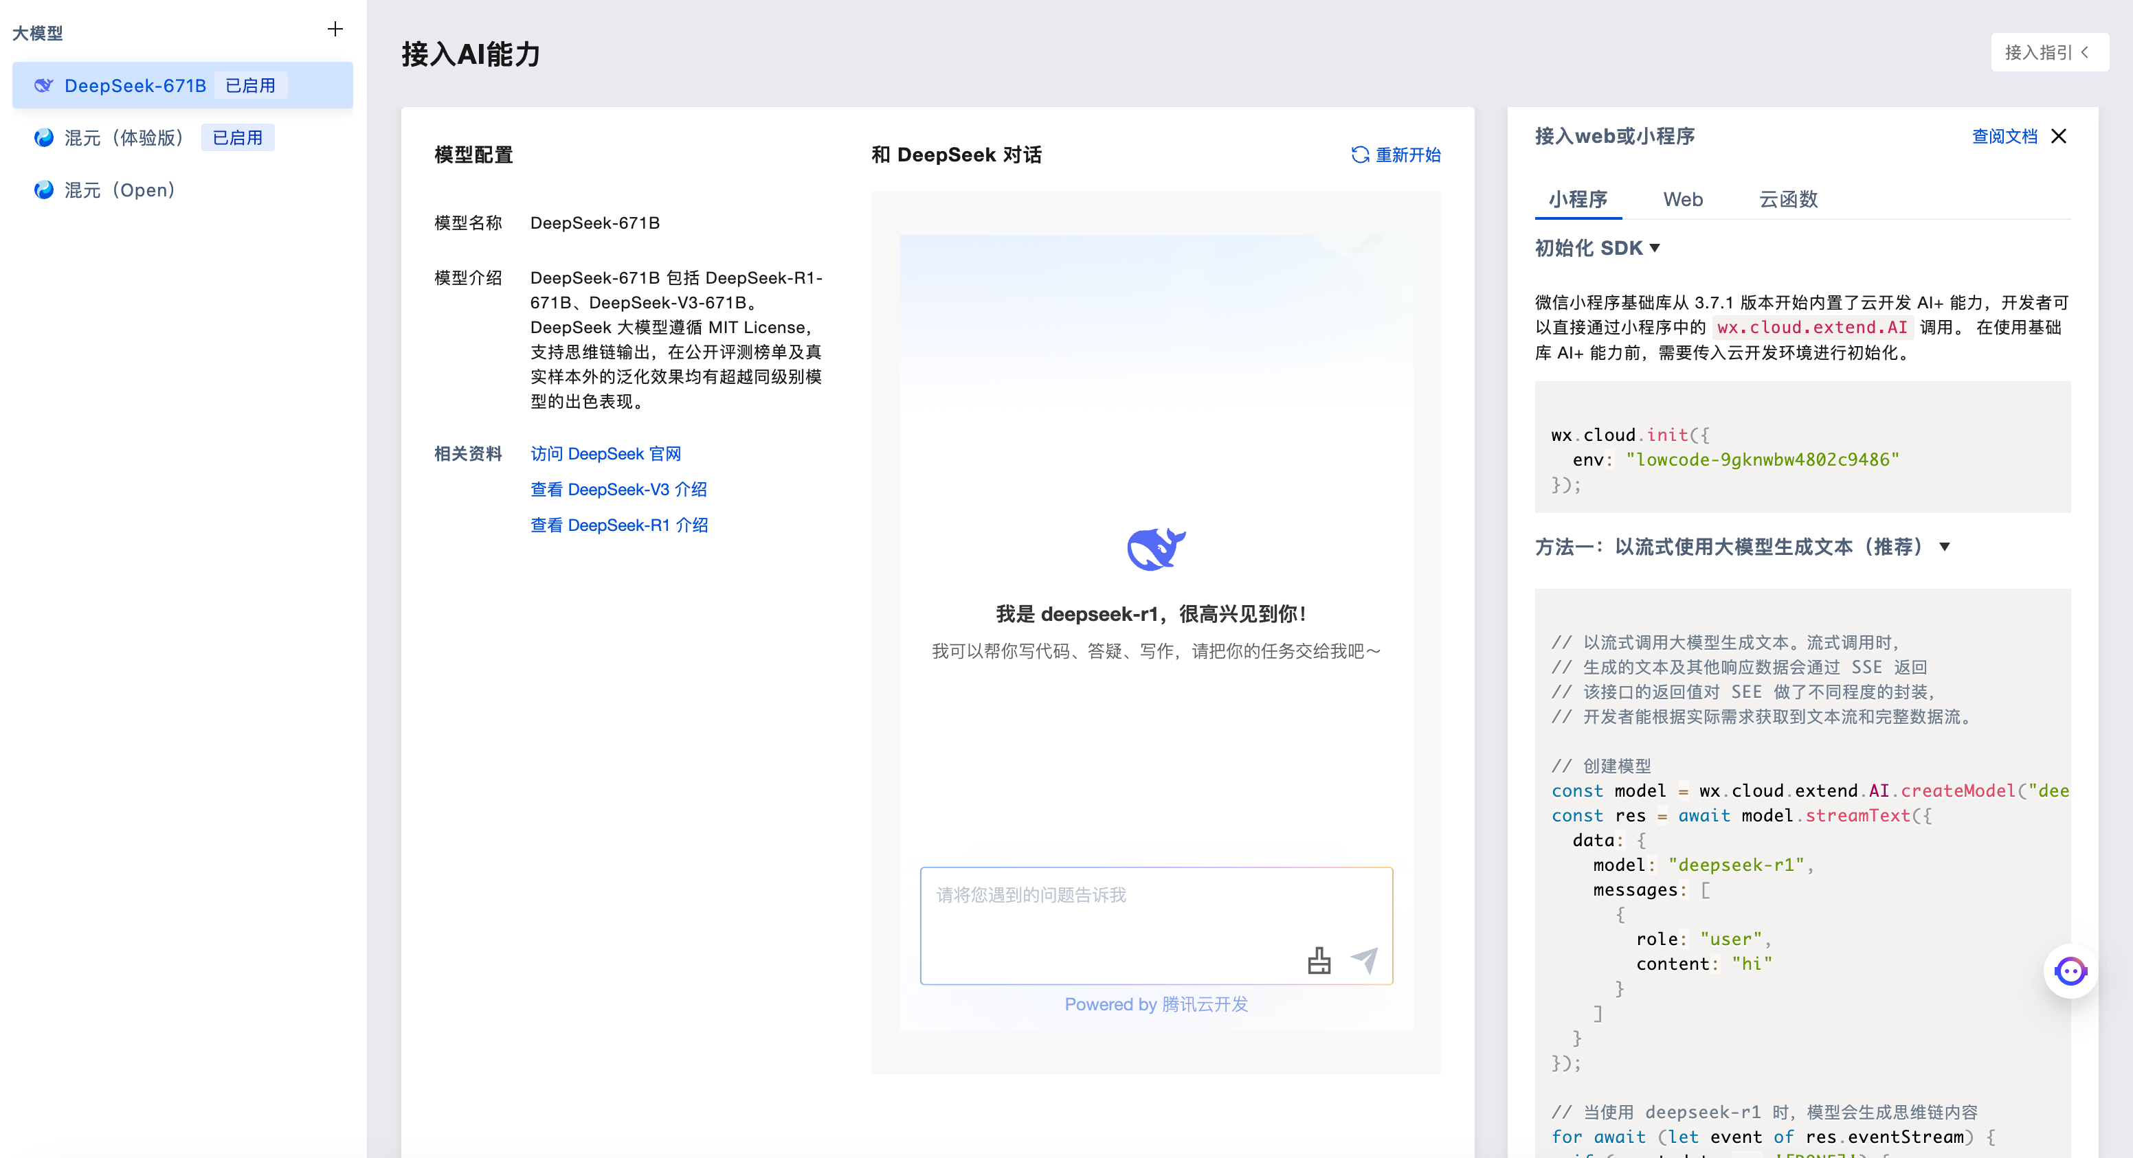Select the 小程序 tab
This screenshot has height=1158, width=2133.
pyautogui.click(x=1577, y=199)
